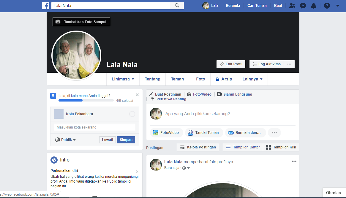The height and width of the screenshot is (198, 346).
Task: Open the account menu arrow in top bar
Action: pos(338,6)
